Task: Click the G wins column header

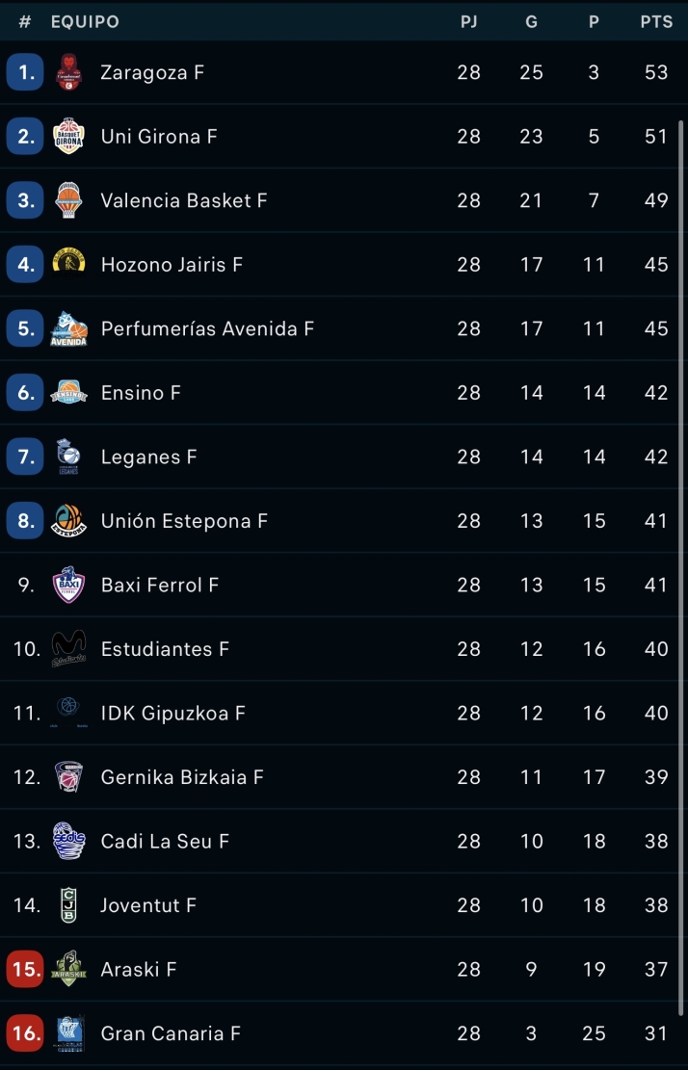Action: click(531, 22)
